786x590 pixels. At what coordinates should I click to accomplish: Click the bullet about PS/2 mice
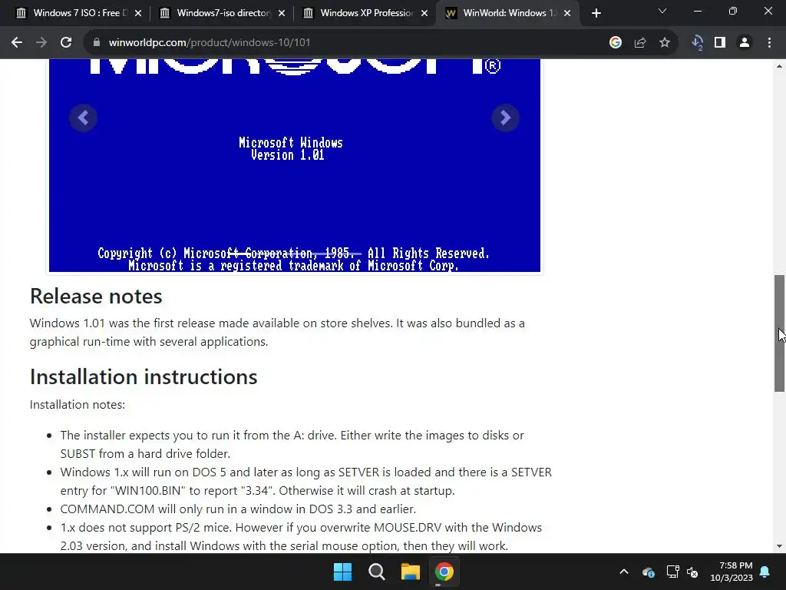coord(301,536)
